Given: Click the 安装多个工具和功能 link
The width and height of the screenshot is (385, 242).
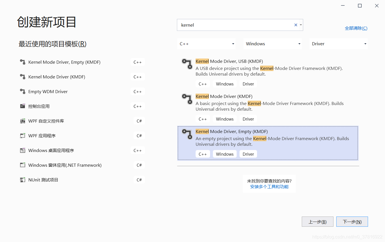Looking at the screenshot, I should tap(269, 187).
